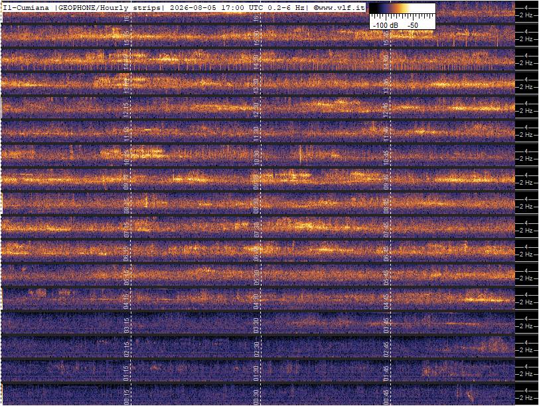Select the 15:45 time marker

pos(386,39)
